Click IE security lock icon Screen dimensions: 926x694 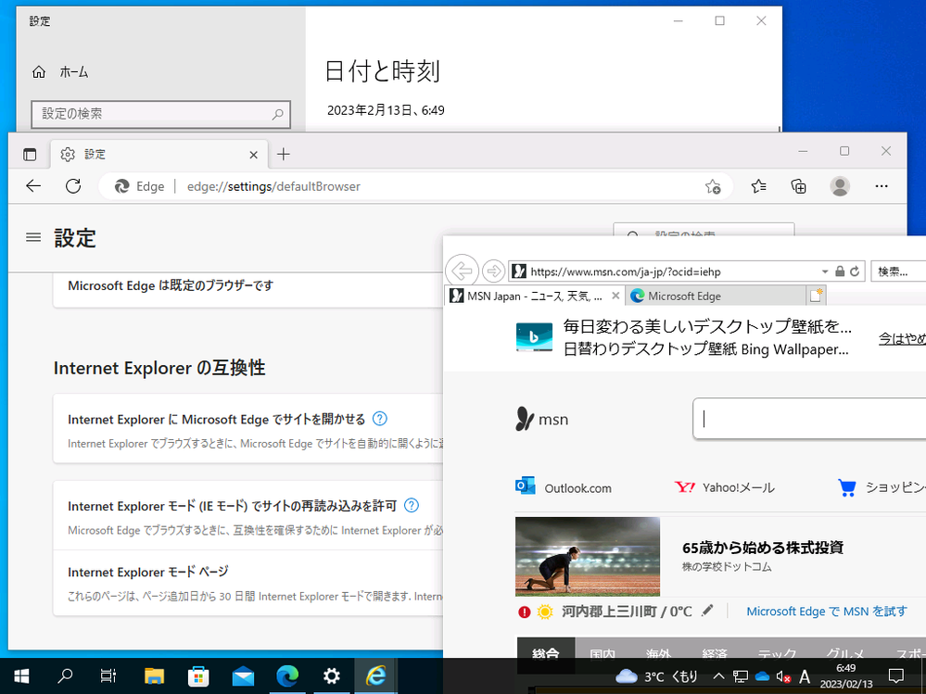click(x=840, y=271)
